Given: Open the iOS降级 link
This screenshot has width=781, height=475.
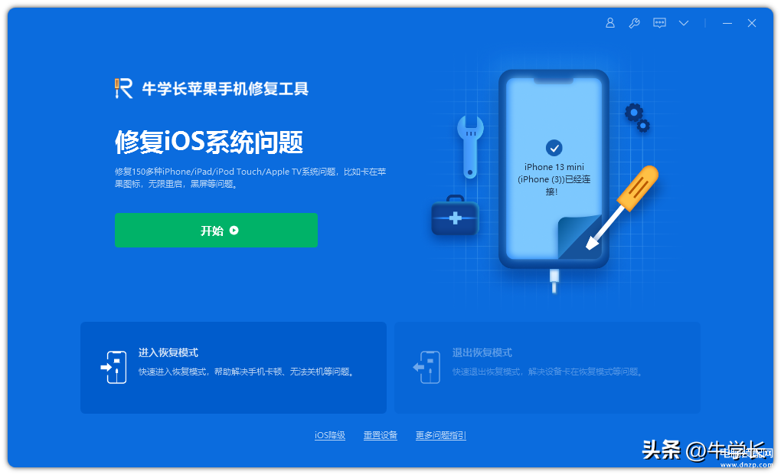Looking at the screenshot, I should 330,435.
